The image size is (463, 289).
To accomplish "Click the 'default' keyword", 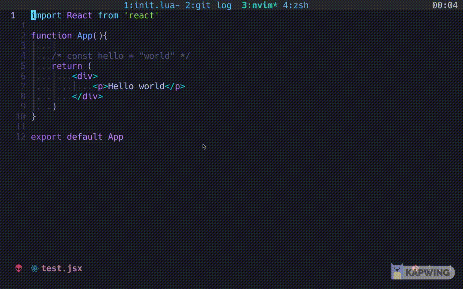I will point(85,137).
